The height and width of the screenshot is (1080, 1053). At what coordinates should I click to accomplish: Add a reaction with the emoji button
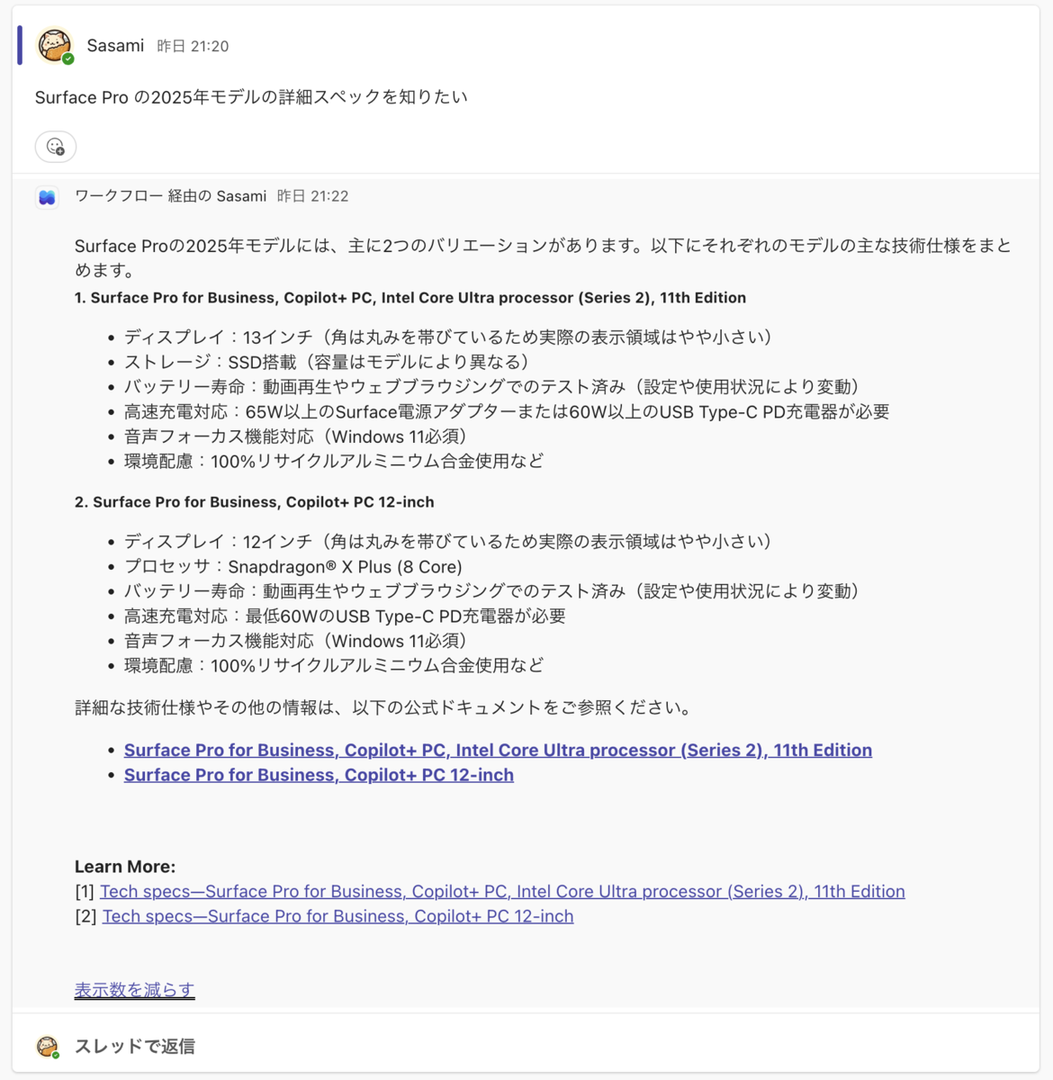(x=56, y=147)
